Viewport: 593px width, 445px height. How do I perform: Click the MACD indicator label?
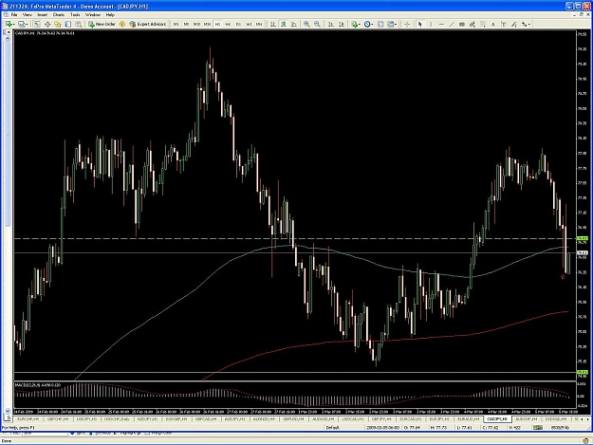[39, 385]
